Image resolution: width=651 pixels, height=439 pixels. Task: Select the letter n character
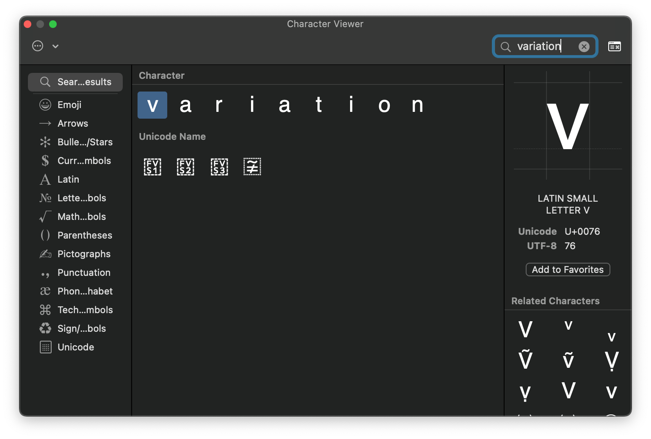pyautogui.click(x=418, y=105)
